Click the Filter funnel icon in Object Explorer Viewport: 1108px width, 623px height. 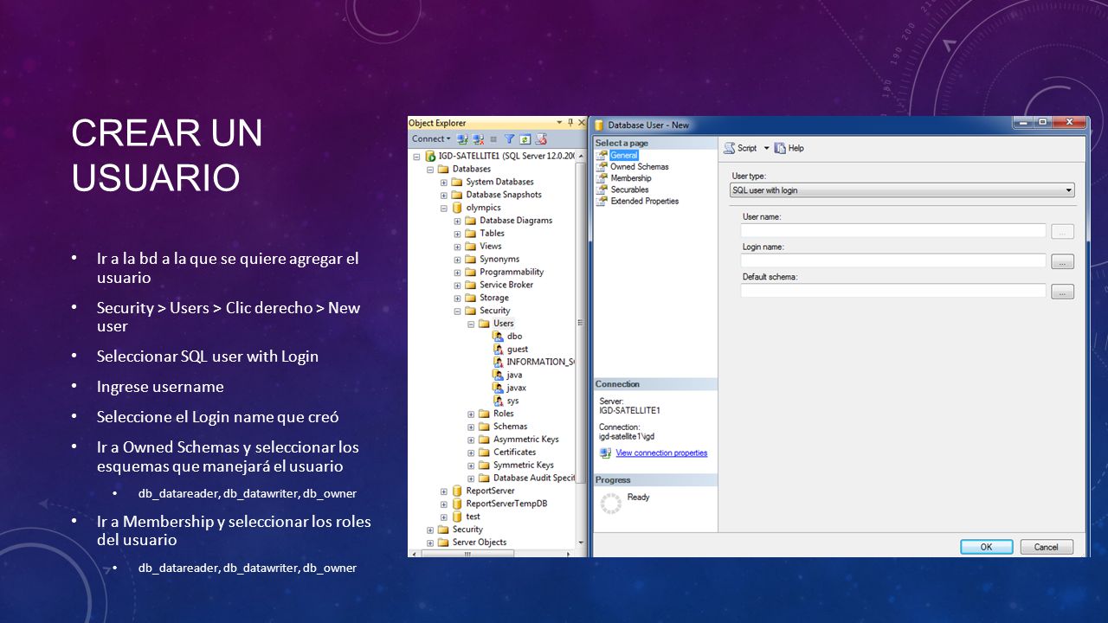pyautogui.click(x=510, y=138)
